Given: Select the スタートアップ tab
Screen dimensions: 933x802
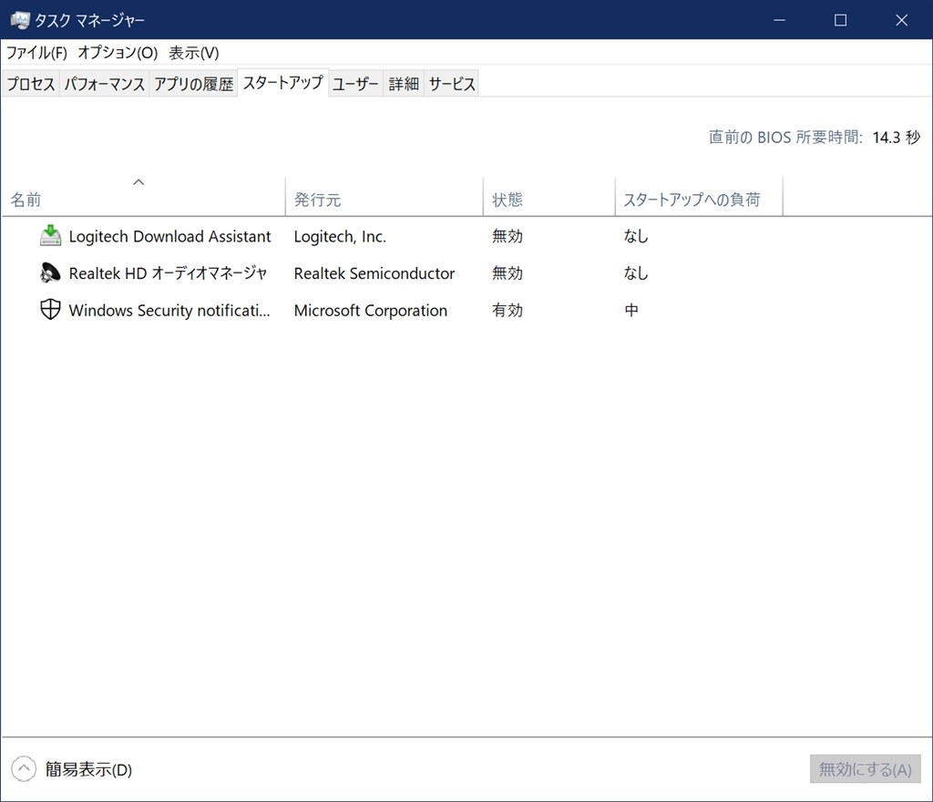Looking at the screenshot, I should pyautogui.click(x=283, y=83).
